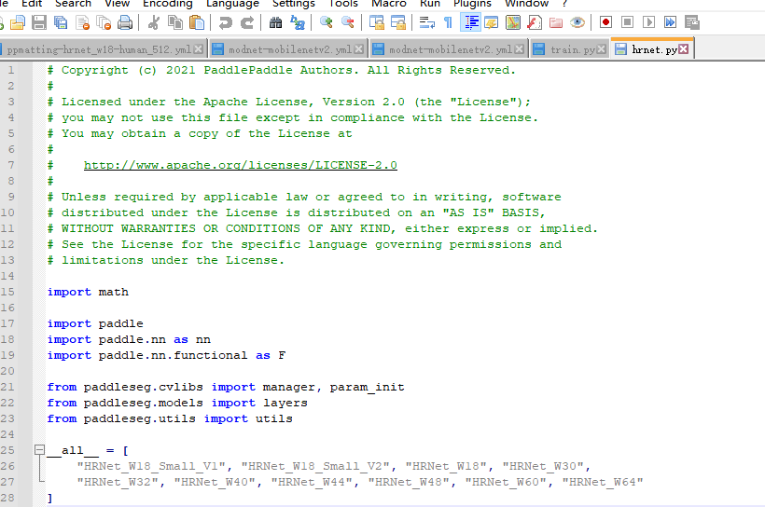Click the apache.org LICENSE-2.0 link
The width and height of the screenshot is (765, 507).
[241, 165]
